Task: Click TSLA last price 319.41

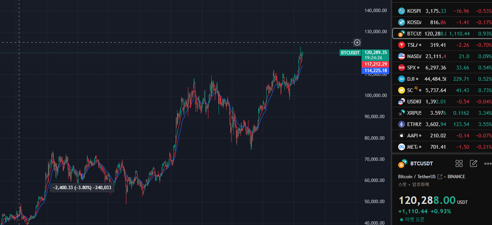Action: [438, 45]
